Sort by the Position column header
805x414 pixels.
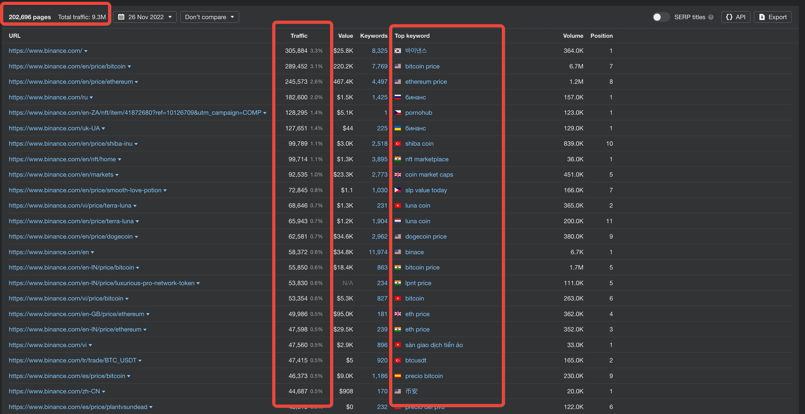[601, 36]
